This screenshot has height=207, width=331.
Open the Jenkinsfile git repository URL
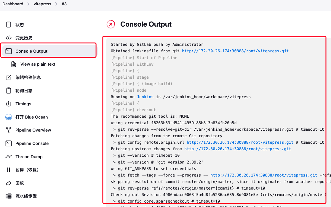pyautogui.click(x=235, y=51)
